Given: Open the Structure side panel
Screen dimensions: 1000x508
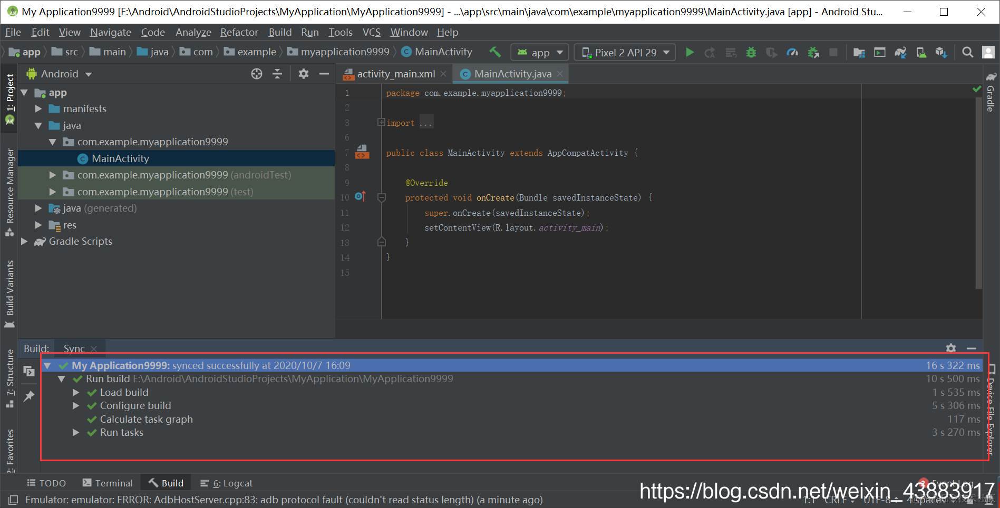Looking at the screenshot, I should 9,378.
